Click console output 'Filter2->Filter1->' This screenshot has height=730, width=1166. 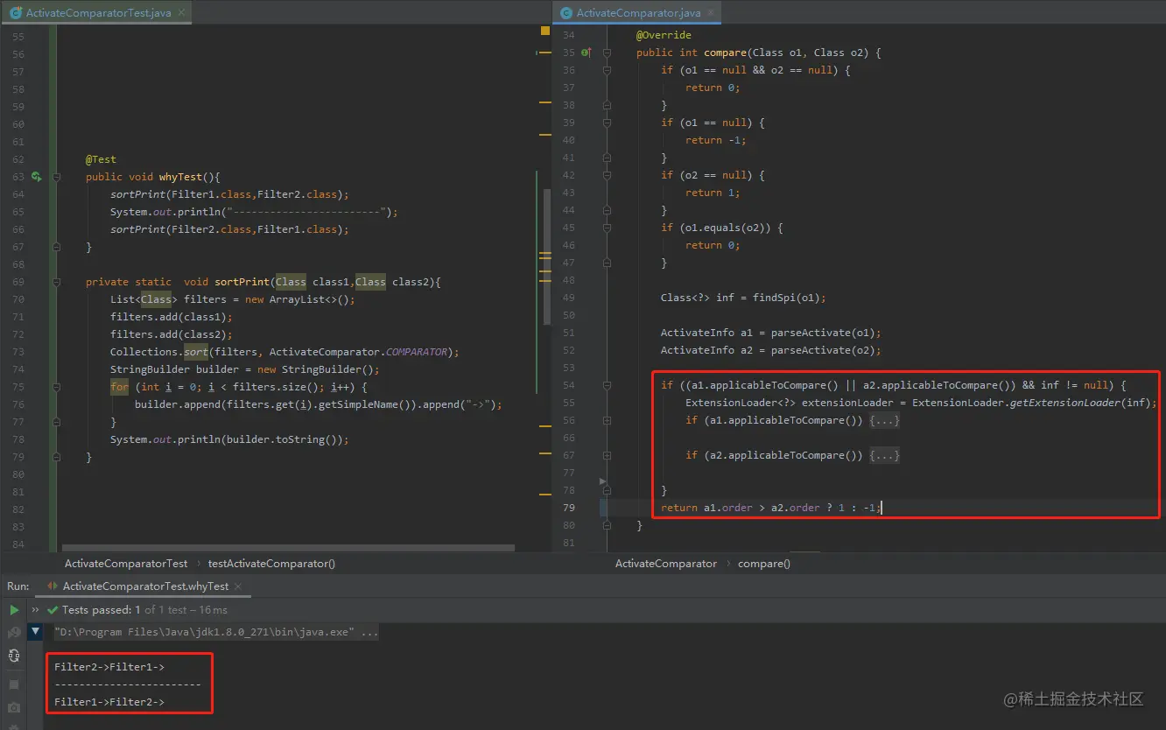coord(109,667)
